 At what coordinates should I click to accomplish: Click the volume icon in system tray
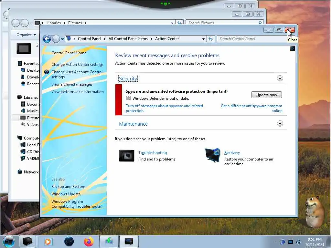point(298,242)
